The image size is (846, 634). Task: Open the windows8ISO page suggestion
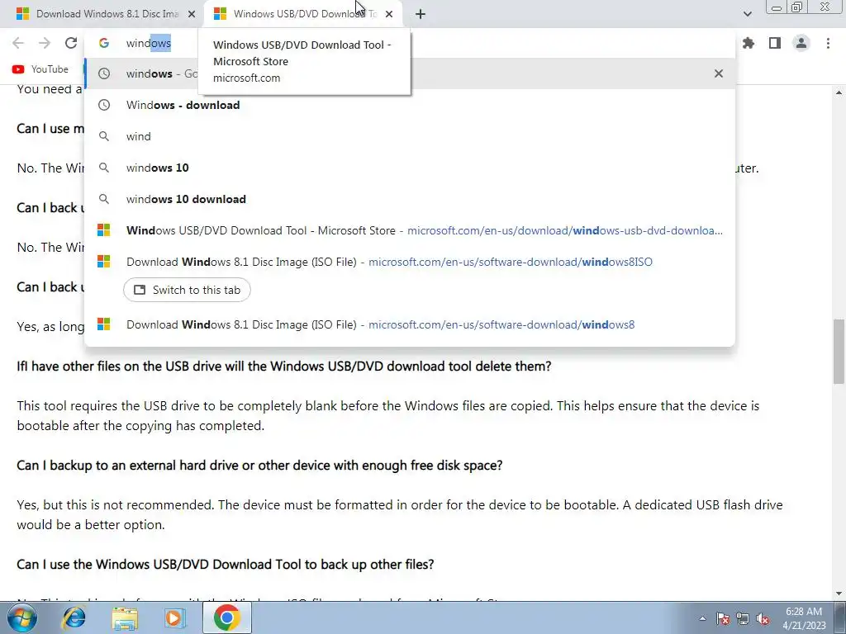tap(410, 262)
